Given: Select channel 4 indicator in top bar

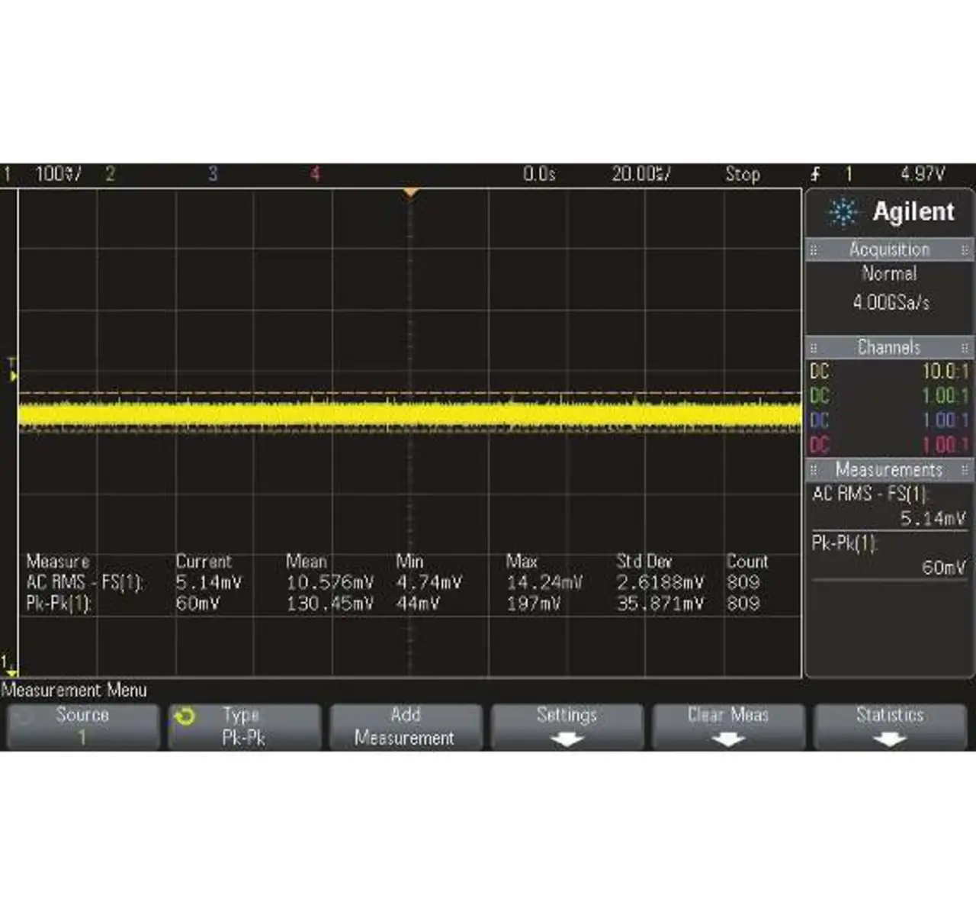Looking at the screenshot, I should click(315, 174).
